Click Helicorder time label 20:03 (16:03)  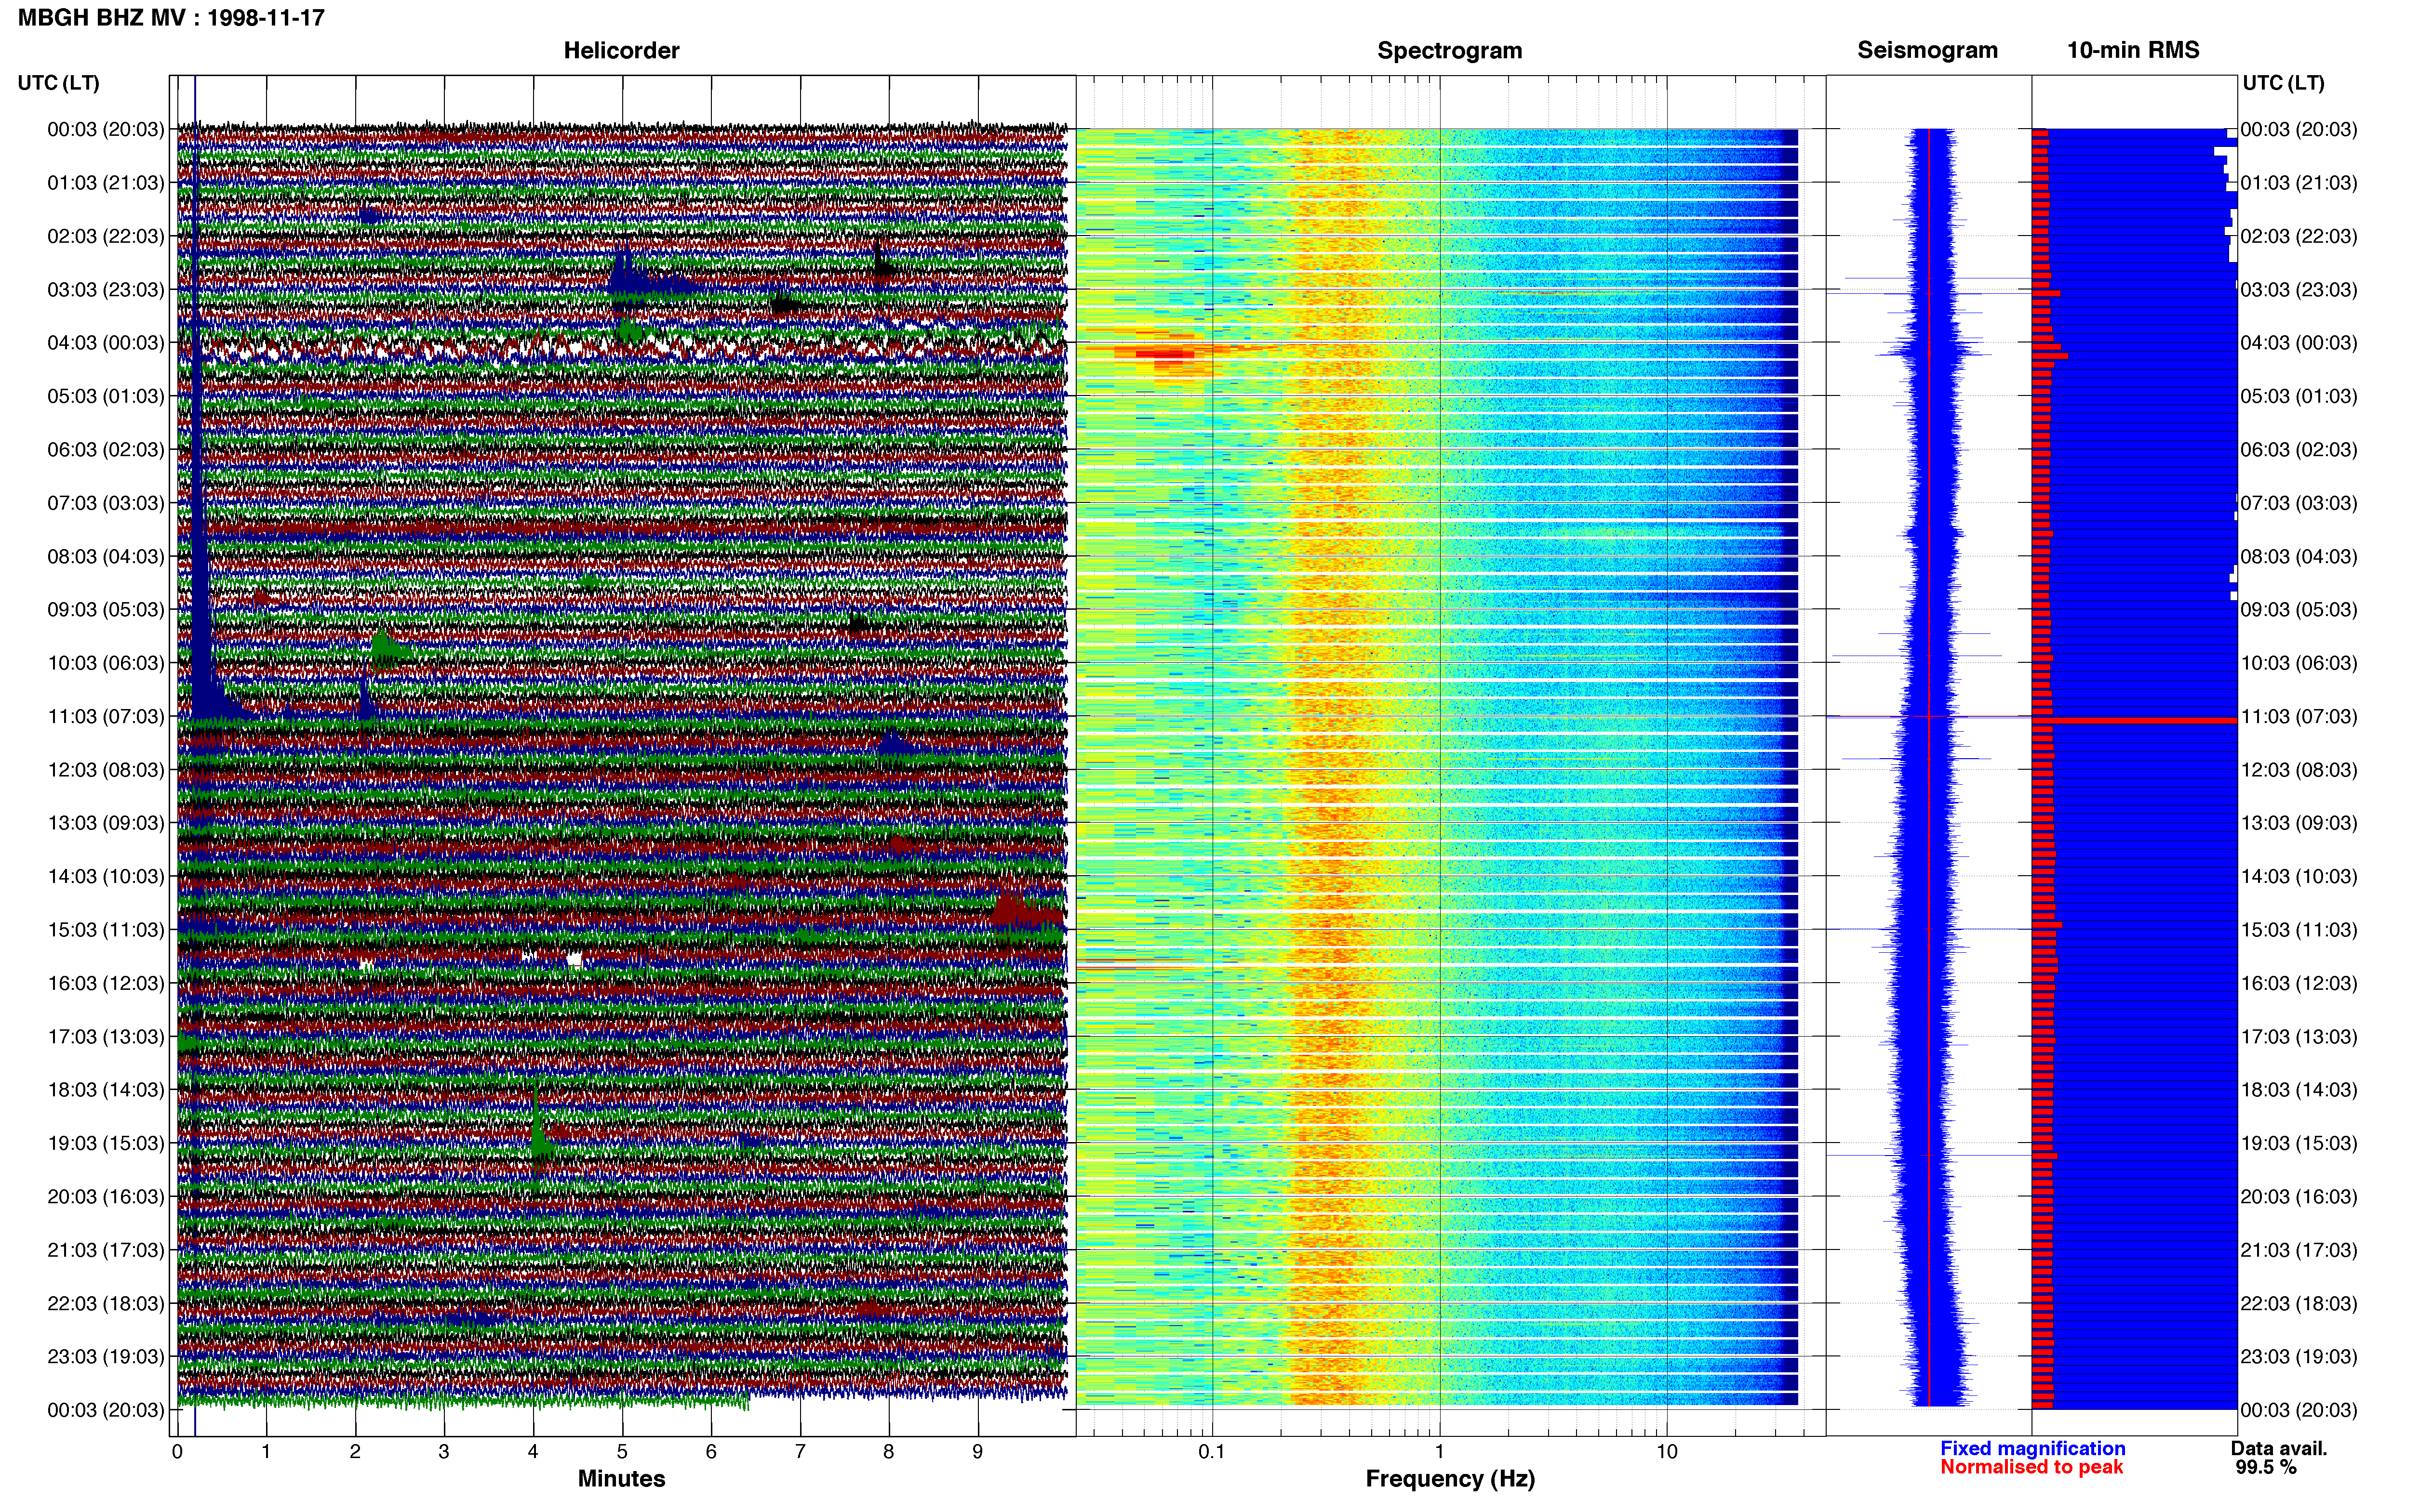point(106,1197)
